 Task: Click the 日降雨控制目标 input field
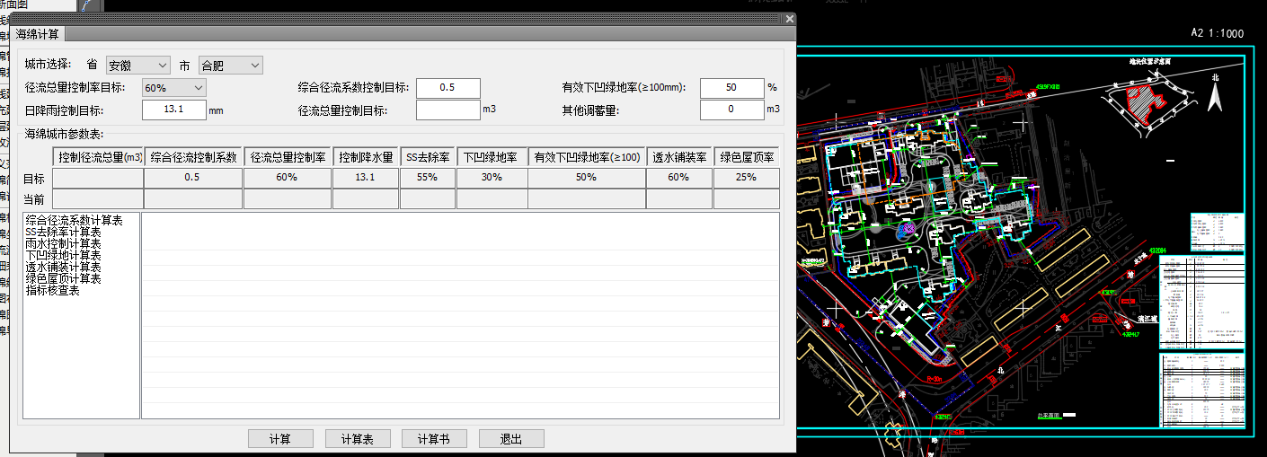click(174, 110)
